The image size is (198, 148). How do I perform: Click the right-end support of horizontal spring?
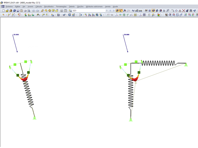186,65
